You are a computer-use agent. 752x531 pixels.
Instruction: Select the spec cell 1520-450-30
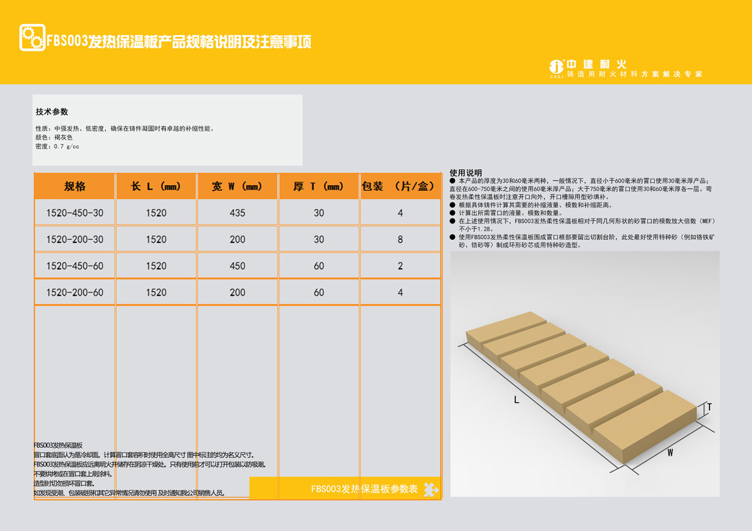[x=75, y=213]
